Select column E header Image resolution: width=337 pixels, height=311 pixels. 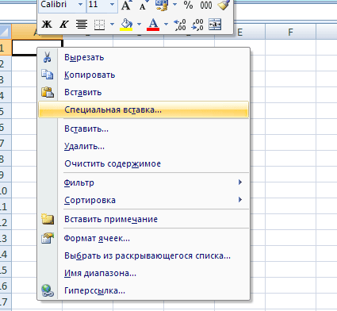[239, 32]
